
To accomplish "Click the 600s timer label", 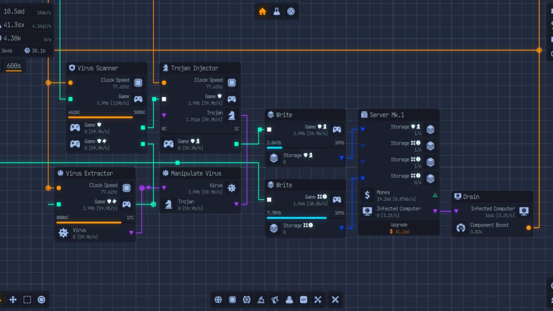I will click(14, 66).
